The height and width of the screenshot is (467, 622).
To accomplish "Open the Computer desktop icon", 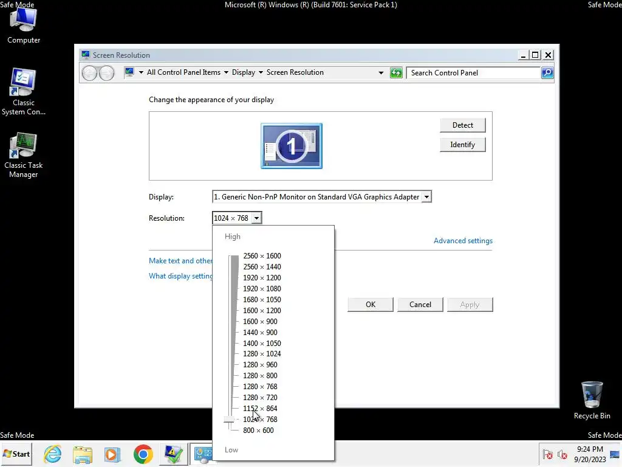I will (x=24, y=26).
